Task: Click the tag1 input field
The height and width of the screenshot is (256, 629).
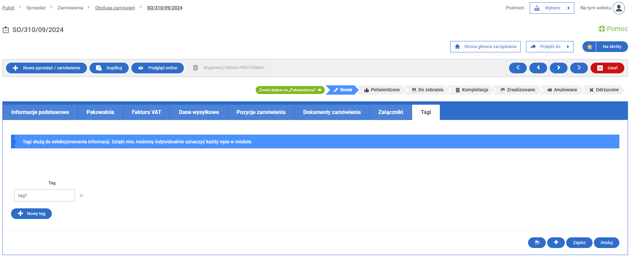Action: [44, 196]
